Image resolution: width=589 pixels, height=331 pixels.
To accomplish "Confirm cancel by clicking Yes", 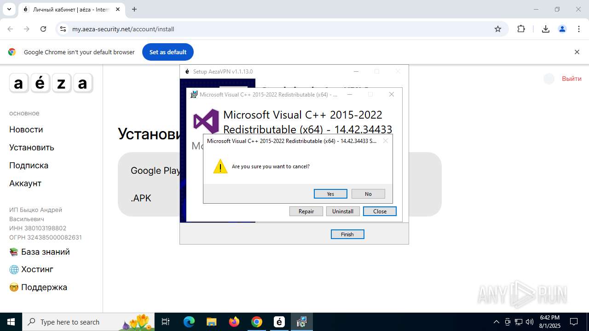I will (330, 194).
